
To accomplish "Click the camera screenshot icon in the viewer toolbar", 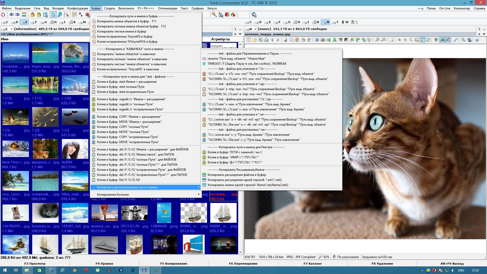I will (323, 40).
